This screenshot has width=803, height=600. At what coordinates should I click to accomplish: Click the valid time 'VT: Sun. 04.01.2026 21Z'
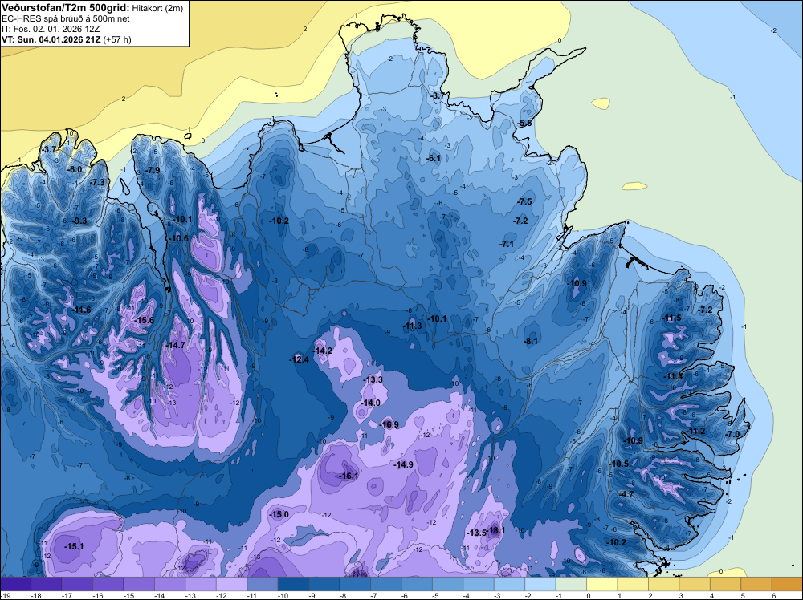click(x=51, y=39)
